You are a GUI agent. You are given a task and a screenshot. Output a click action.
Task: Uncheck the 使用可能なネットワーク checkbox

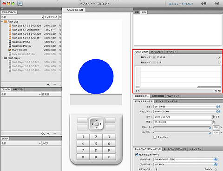(137, 154)
